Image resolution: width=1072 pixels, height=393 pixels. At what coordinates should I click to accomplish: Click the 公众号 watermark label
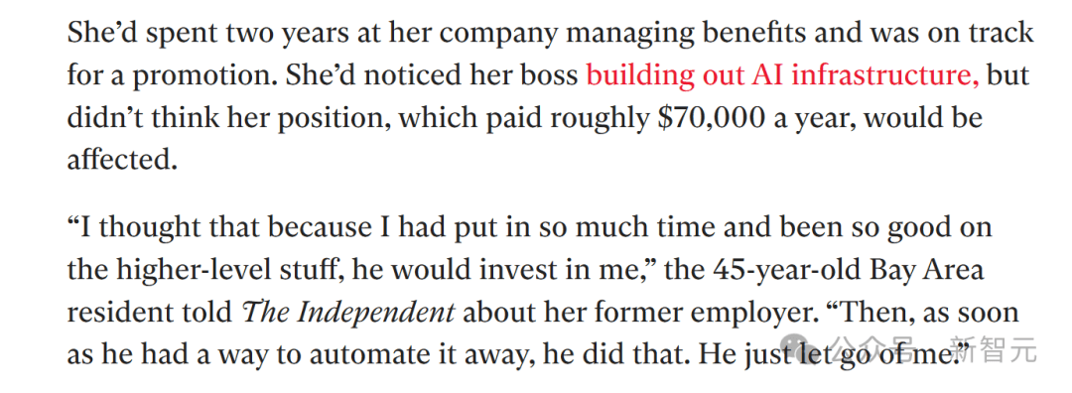871,351
